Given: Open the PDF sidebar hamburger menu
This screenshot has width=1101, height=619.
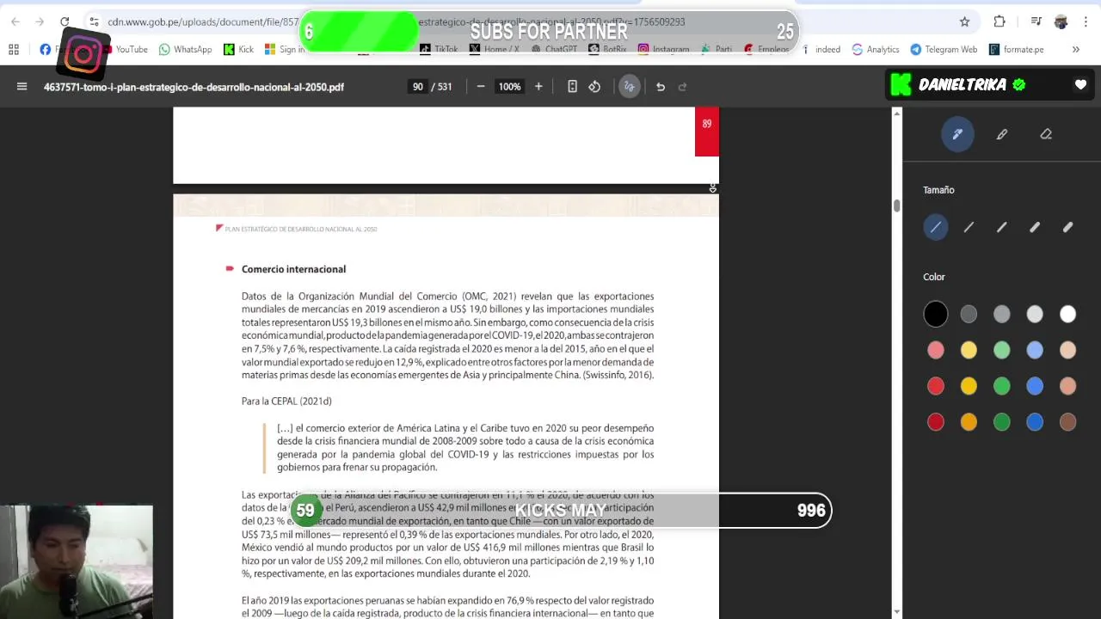Looking at the screenshot, I should [22, 86].
